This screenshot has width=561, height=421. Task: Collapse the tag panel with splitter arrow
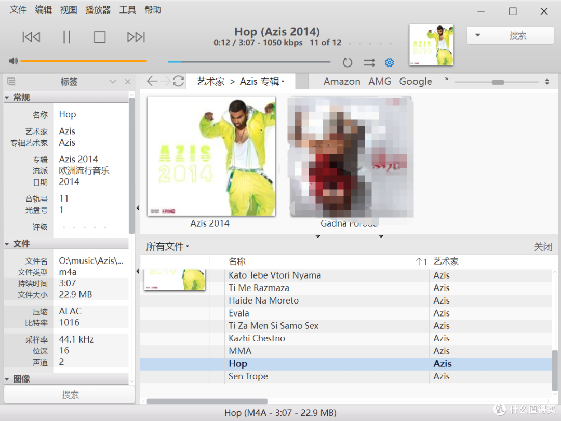pos(138,208)
